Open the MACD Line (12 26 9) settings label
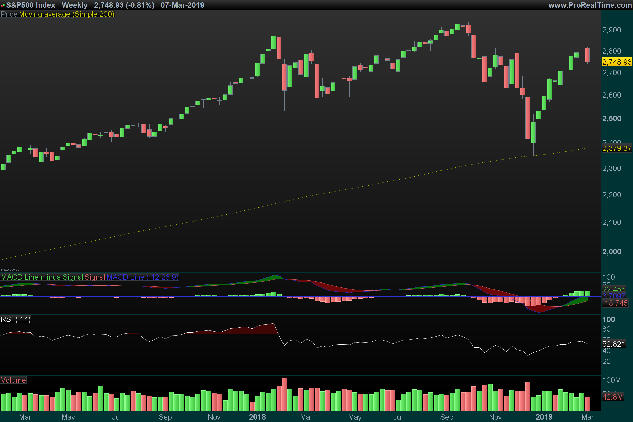 (142, 277)
